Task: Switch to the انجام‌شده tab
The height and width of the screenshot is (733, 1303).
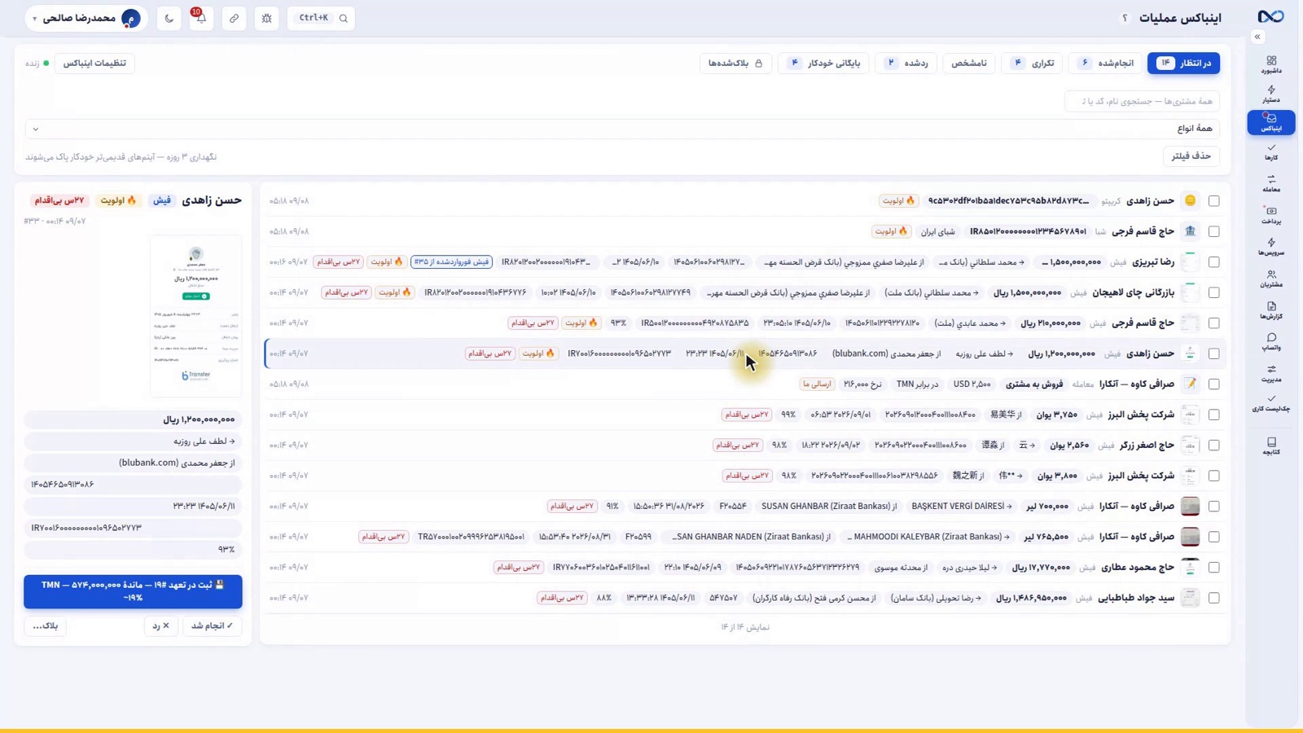Action: tap(1106, 63)
